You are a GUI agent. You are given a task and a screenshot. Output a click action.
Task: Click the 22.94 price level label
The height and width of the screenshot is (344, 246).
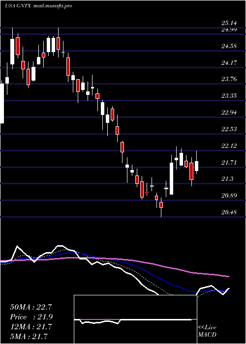click(x=229, y=113)
